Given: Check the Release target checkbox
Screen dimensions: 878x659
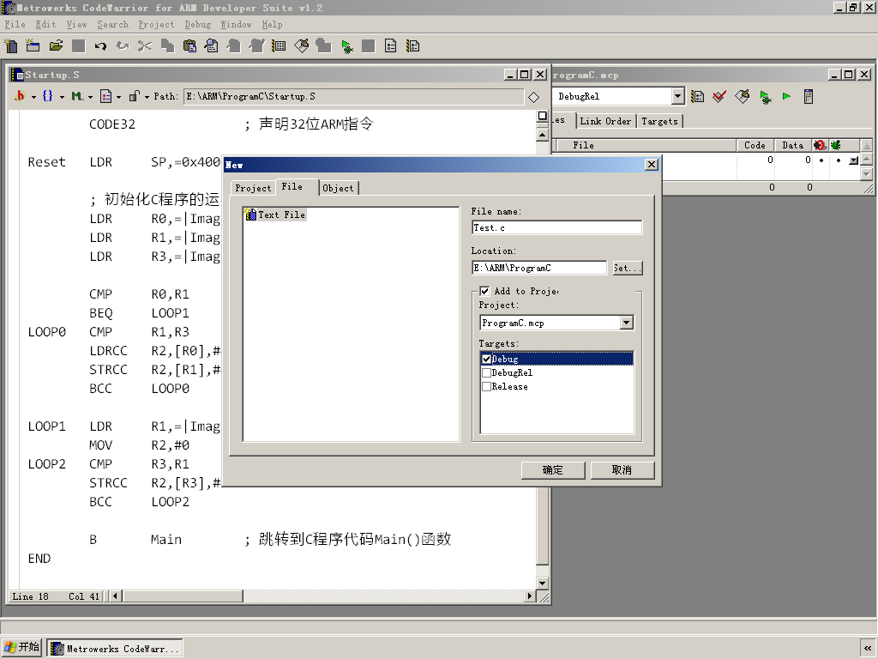Looking at the screenshot, I should point(487,387).
